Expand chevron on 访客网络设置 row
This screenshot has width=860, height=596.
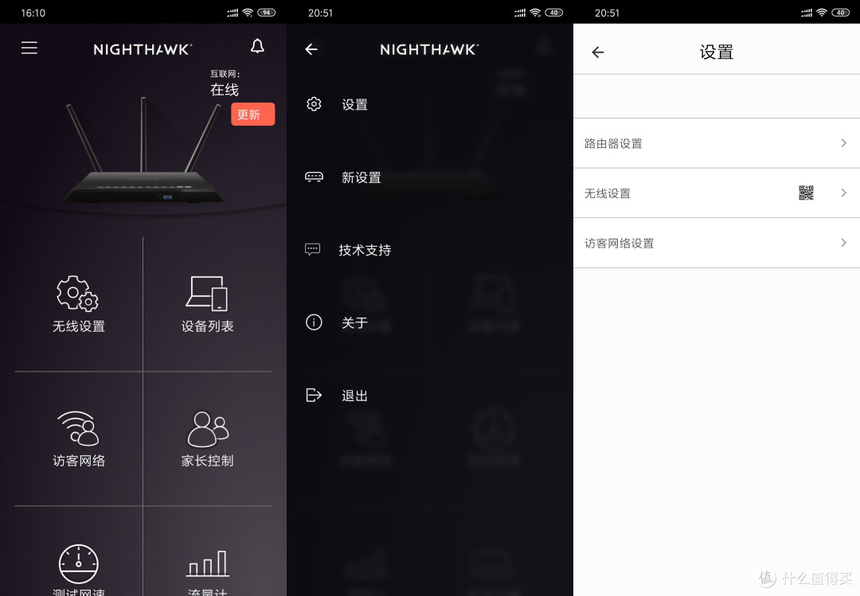[843, 243]
